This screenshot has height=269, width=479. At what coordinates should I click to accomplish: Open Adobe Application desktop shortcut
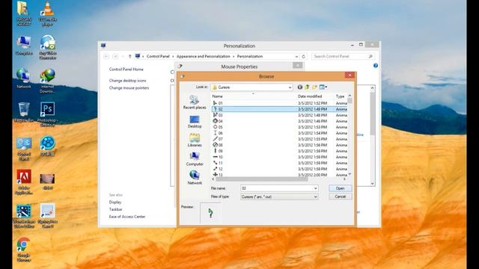point(24,182)
